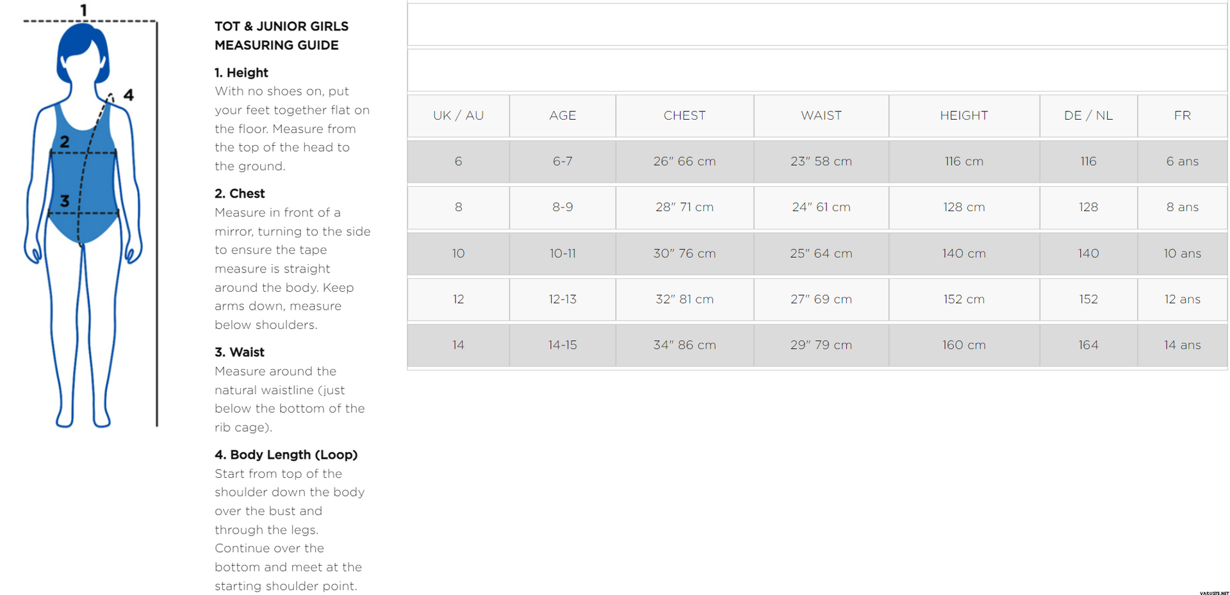Click the Tot & Junior Girls Measuring Guide title
Screen dimensions: 1230x595
pyautogui.click(x=281, y=36)
